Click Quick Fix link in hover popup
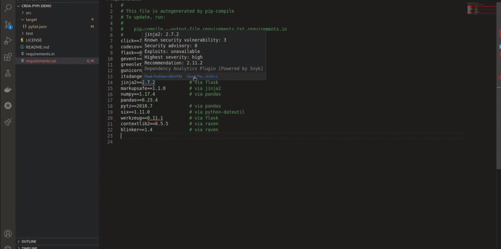Screen dimensions: 501x249 pos(202,77)
